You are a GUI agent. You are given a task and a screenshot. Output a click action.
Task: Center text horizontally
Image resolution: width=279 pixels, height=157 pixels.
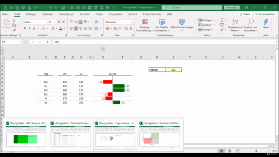click(76, 28)
